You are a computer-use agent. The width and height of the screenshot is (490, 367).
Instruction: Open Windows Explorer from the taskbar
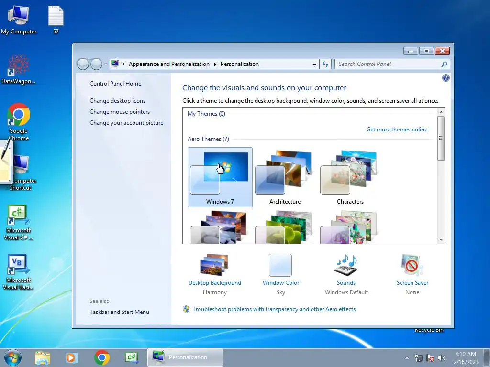click(x=43, y=357)
